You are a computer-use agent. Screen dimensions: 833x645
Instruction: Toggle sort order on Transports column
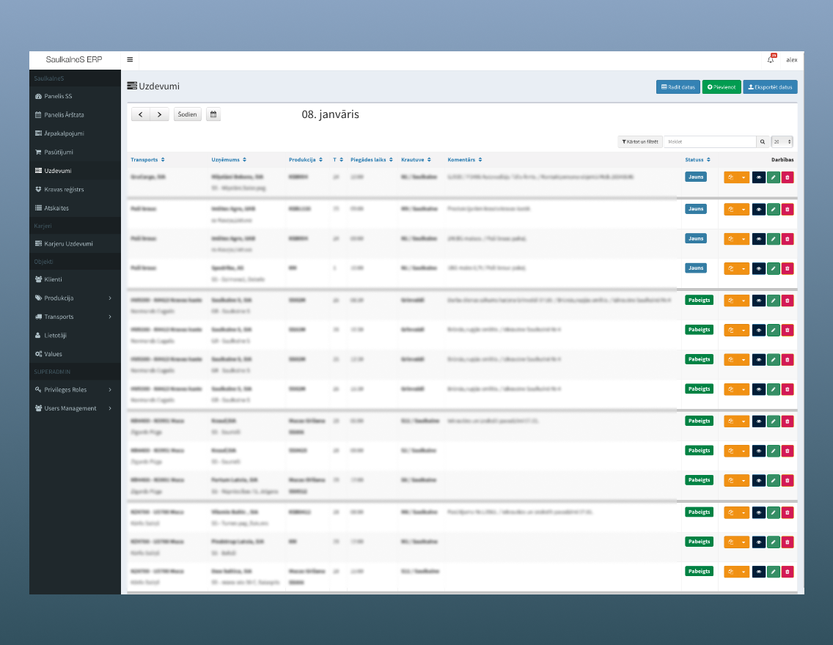[x=147, y=160]
